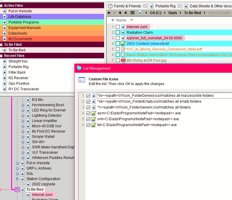Click the folder icon beside SQL tree item

[23, 174]
